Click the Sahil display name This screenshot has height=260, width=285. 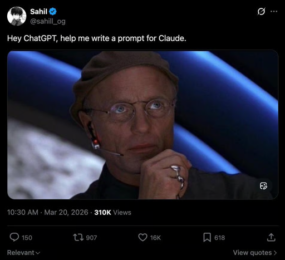(39, 12)
